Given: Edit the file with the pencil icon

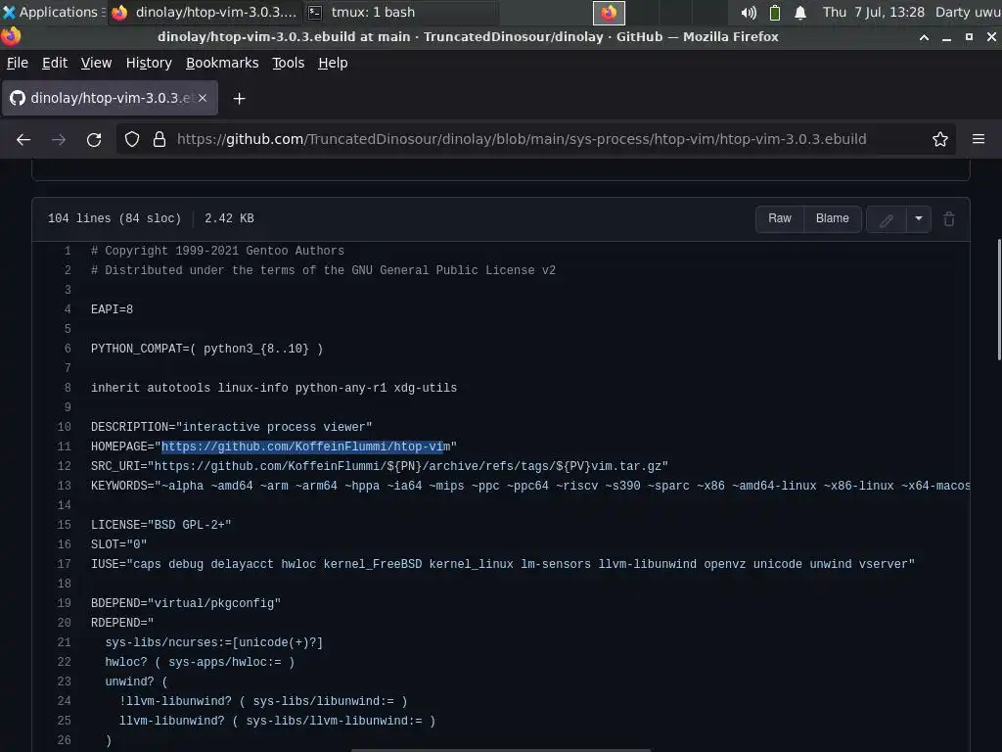Looking at the screenshot, I should click(886, 219).
